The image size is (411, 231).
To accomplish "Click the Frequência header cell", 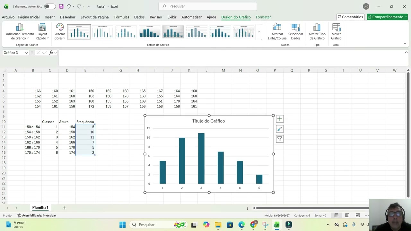I will tap(85, 122).
